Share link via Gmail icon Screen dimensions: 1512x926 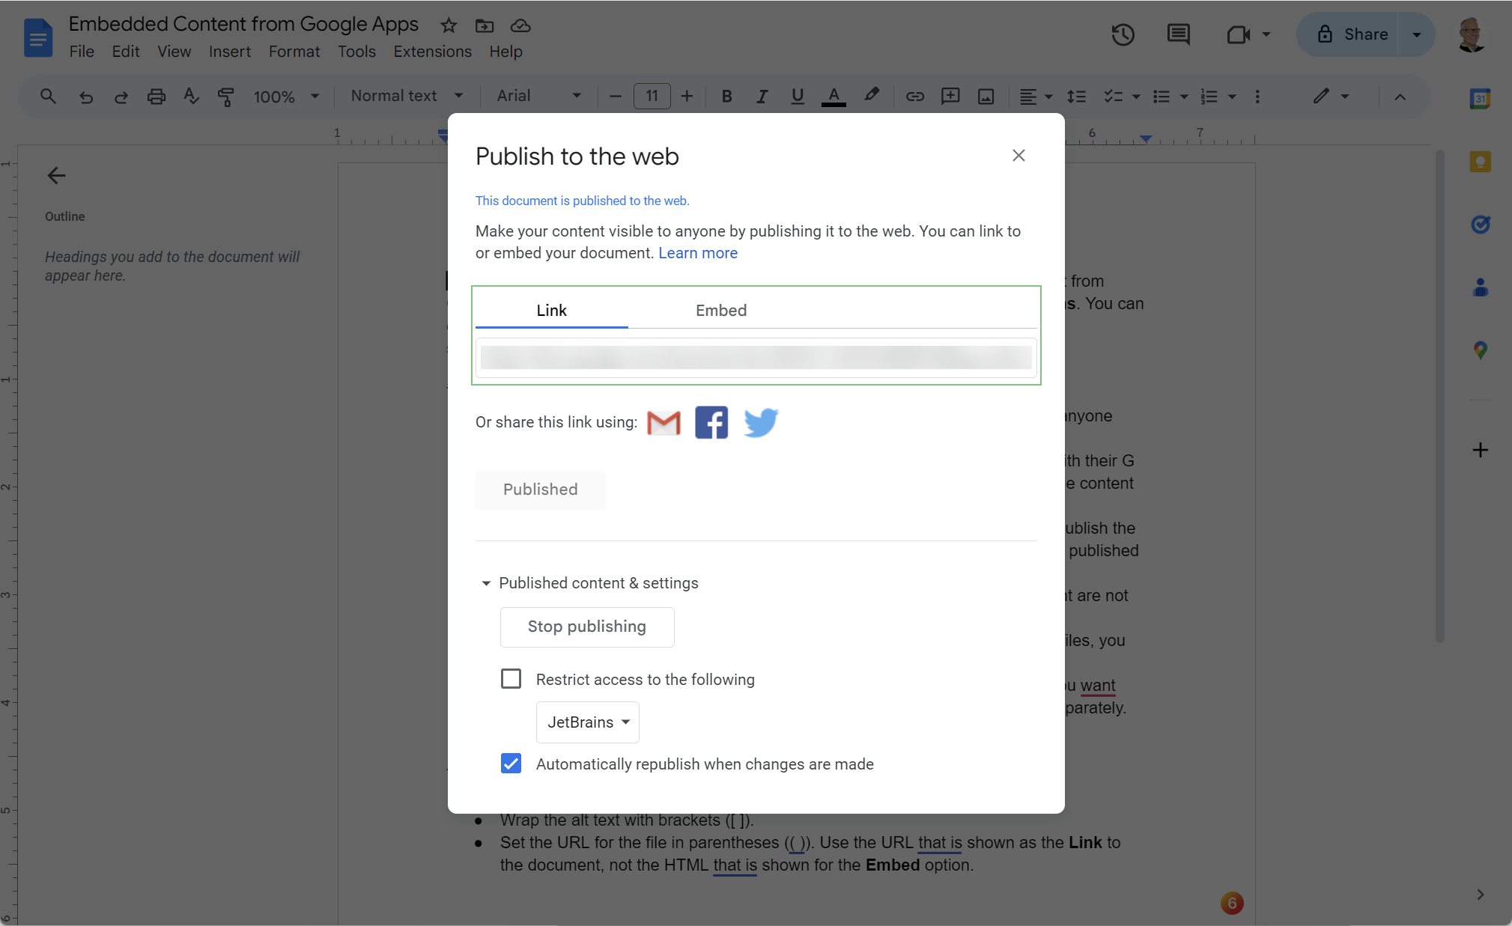(x=664, y=423)
